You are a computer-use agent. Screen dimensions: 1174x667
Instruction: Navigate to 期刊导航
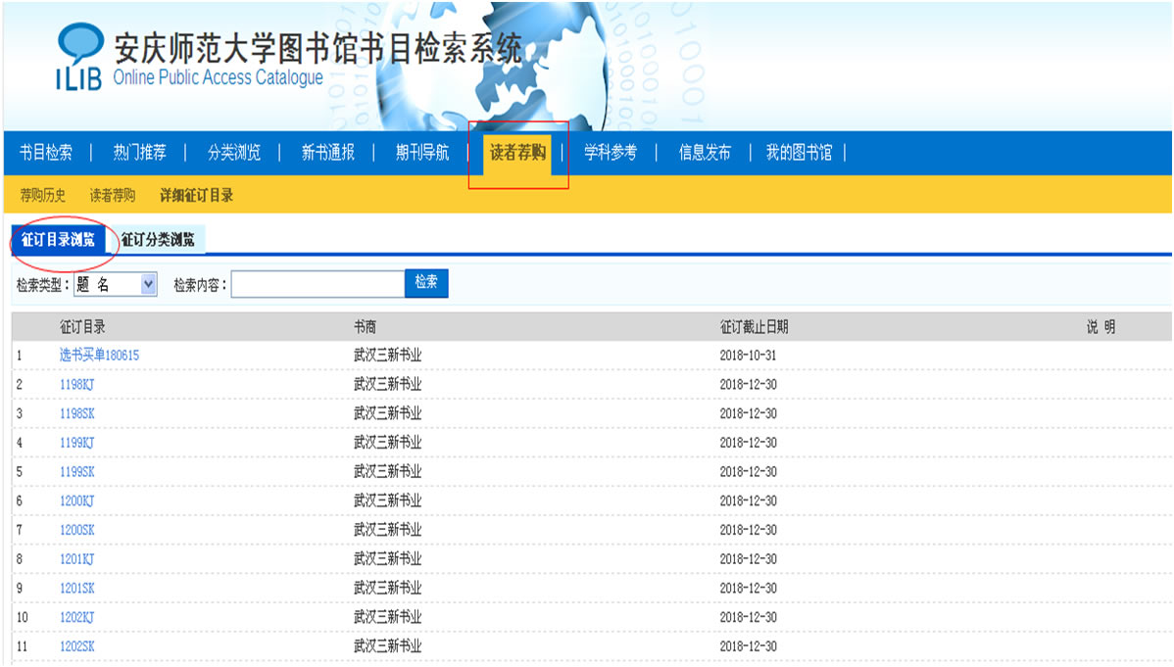[x=422, y=153]
